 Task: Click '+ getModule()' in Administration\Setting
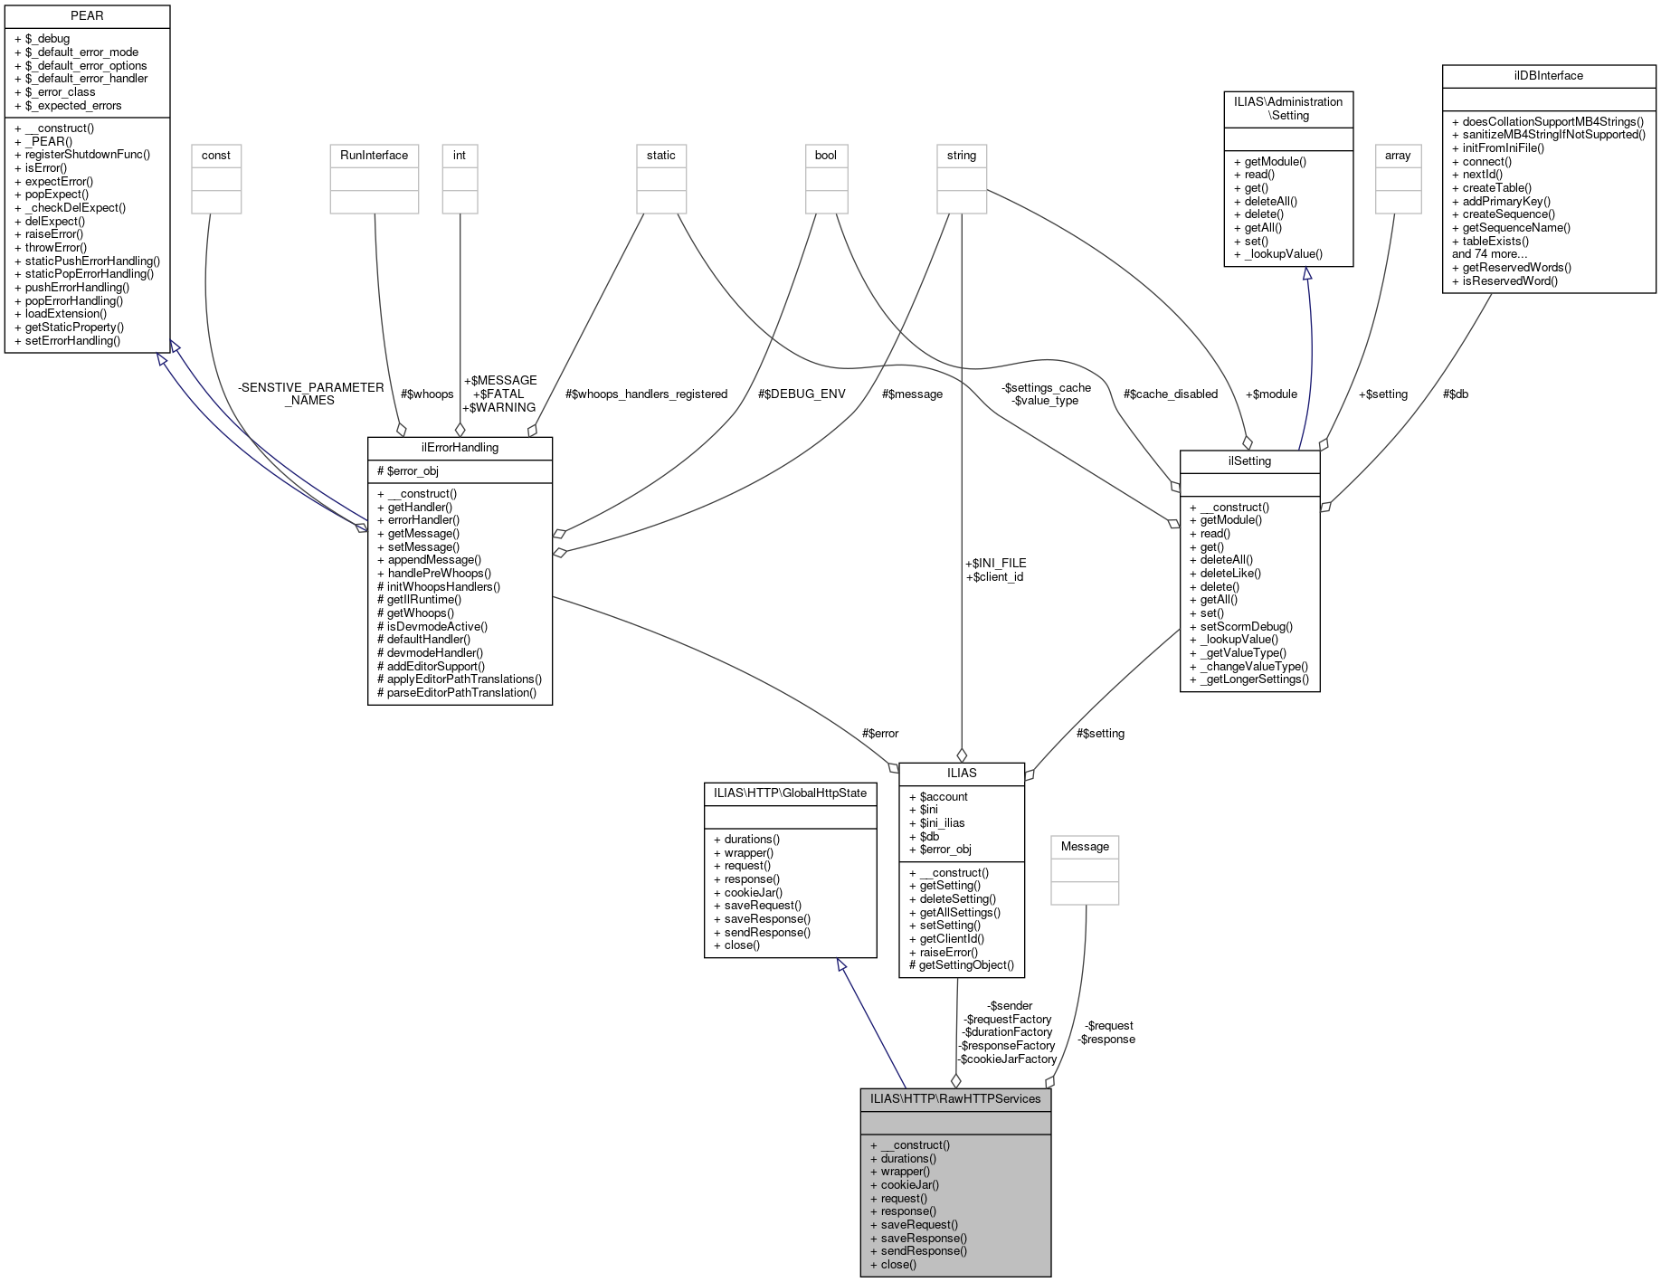pos(1270,162)
